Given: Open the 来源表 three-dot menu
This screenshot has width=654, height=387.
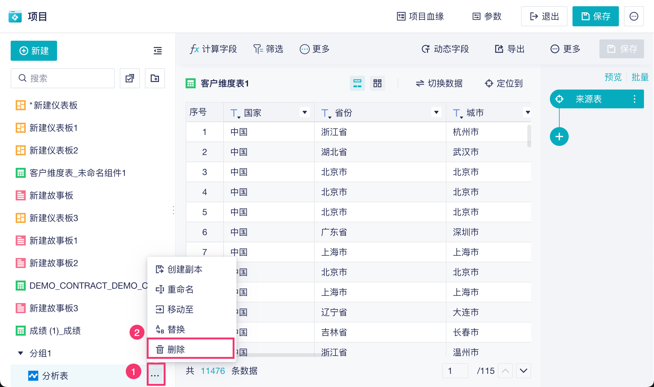Looking at the screenshot, I should [x=634, y=99].
